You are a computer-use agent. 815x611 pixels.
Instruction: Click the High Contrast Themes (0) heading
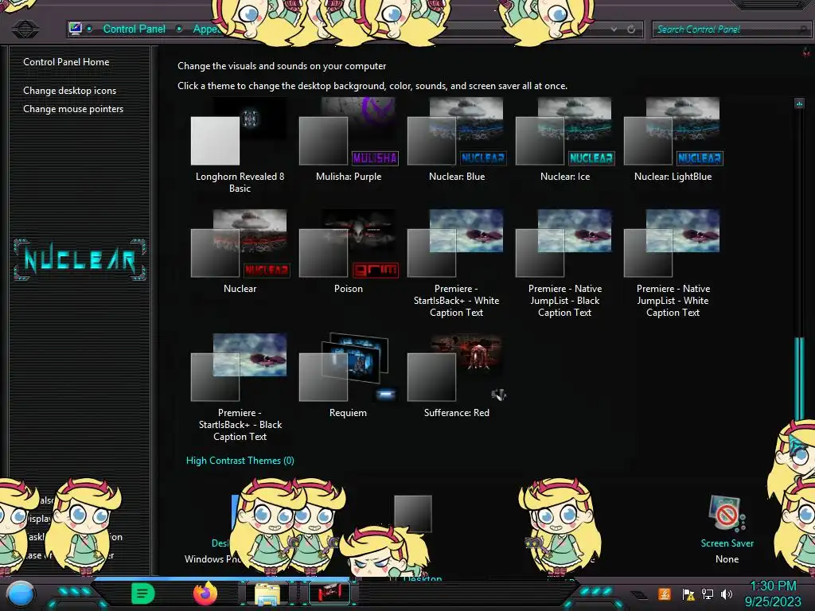pyautogui.click(x=240, y=461)
